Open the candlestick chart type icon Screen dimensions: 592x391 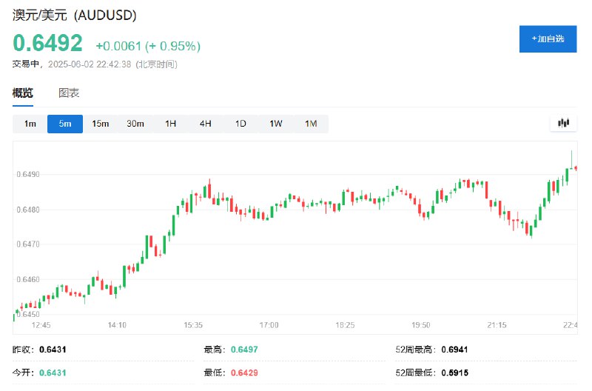pos(563,123)
